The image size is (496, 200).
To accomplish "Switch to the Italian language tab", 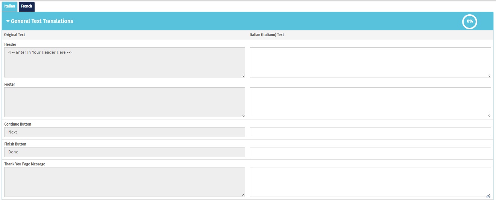I will (10, 6).
